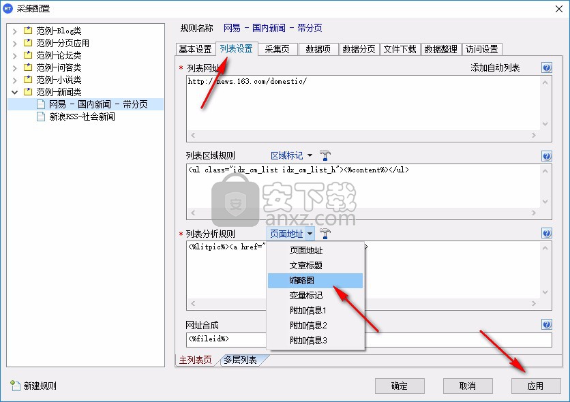Click 添加自动列表 link
Image resolution: width=570 pixels, height=402 pixels.
coord(495,68)
